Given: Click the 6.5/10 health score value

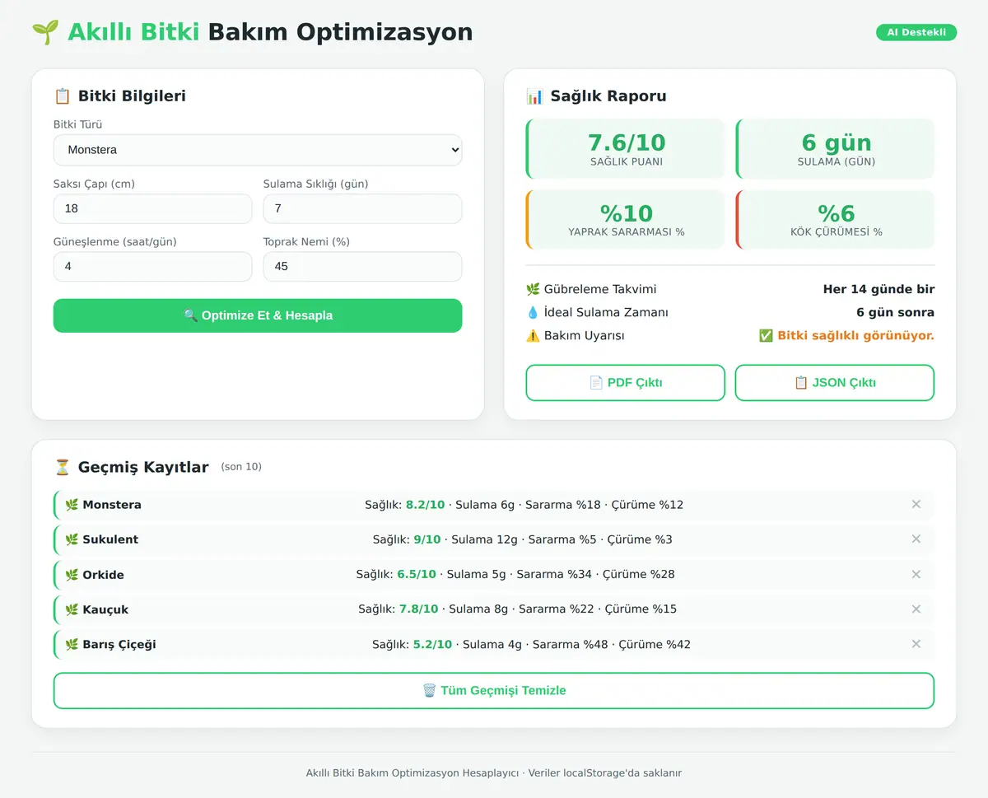Looking at the screenshot, I should coord(417,574).
